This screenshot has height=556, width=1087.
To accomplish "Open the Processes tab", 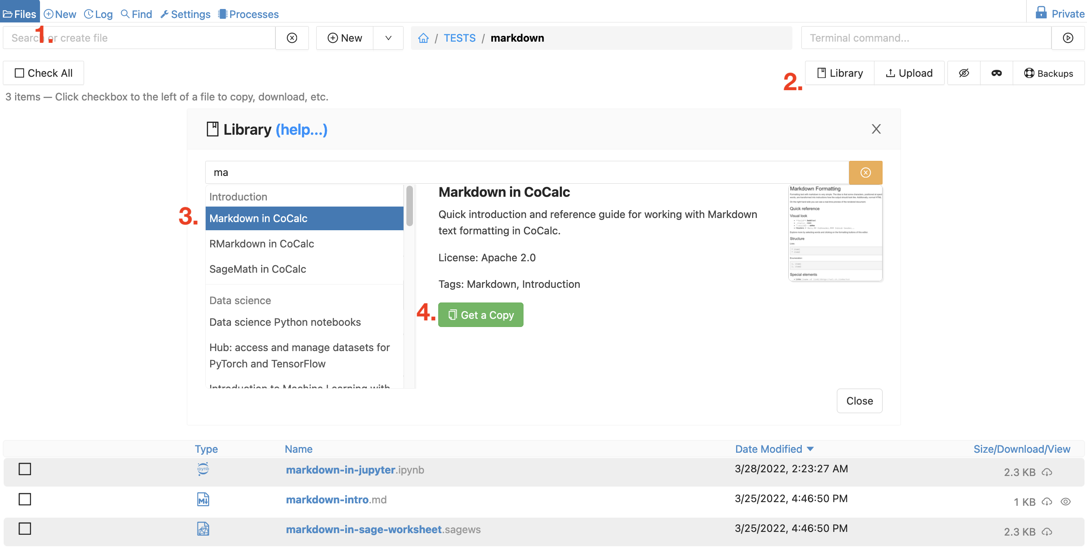I will pos(248,14).
